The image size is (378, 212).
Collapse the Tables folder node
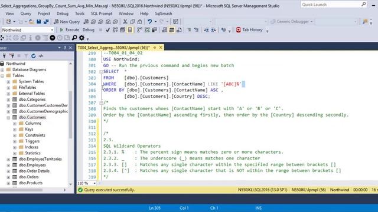tap(2, 76)
